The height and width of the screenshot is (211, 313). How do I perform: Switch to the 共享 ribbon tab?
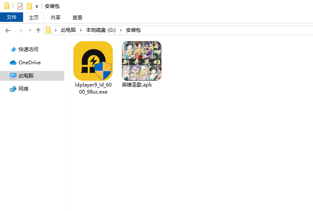[x=56, y=17]
